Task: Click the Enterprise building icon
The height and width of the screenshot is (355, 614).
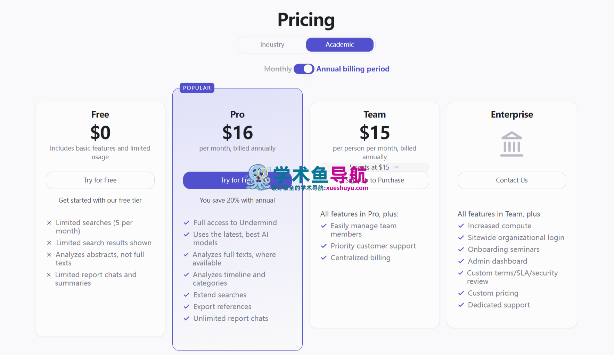Action: point(511,144)
